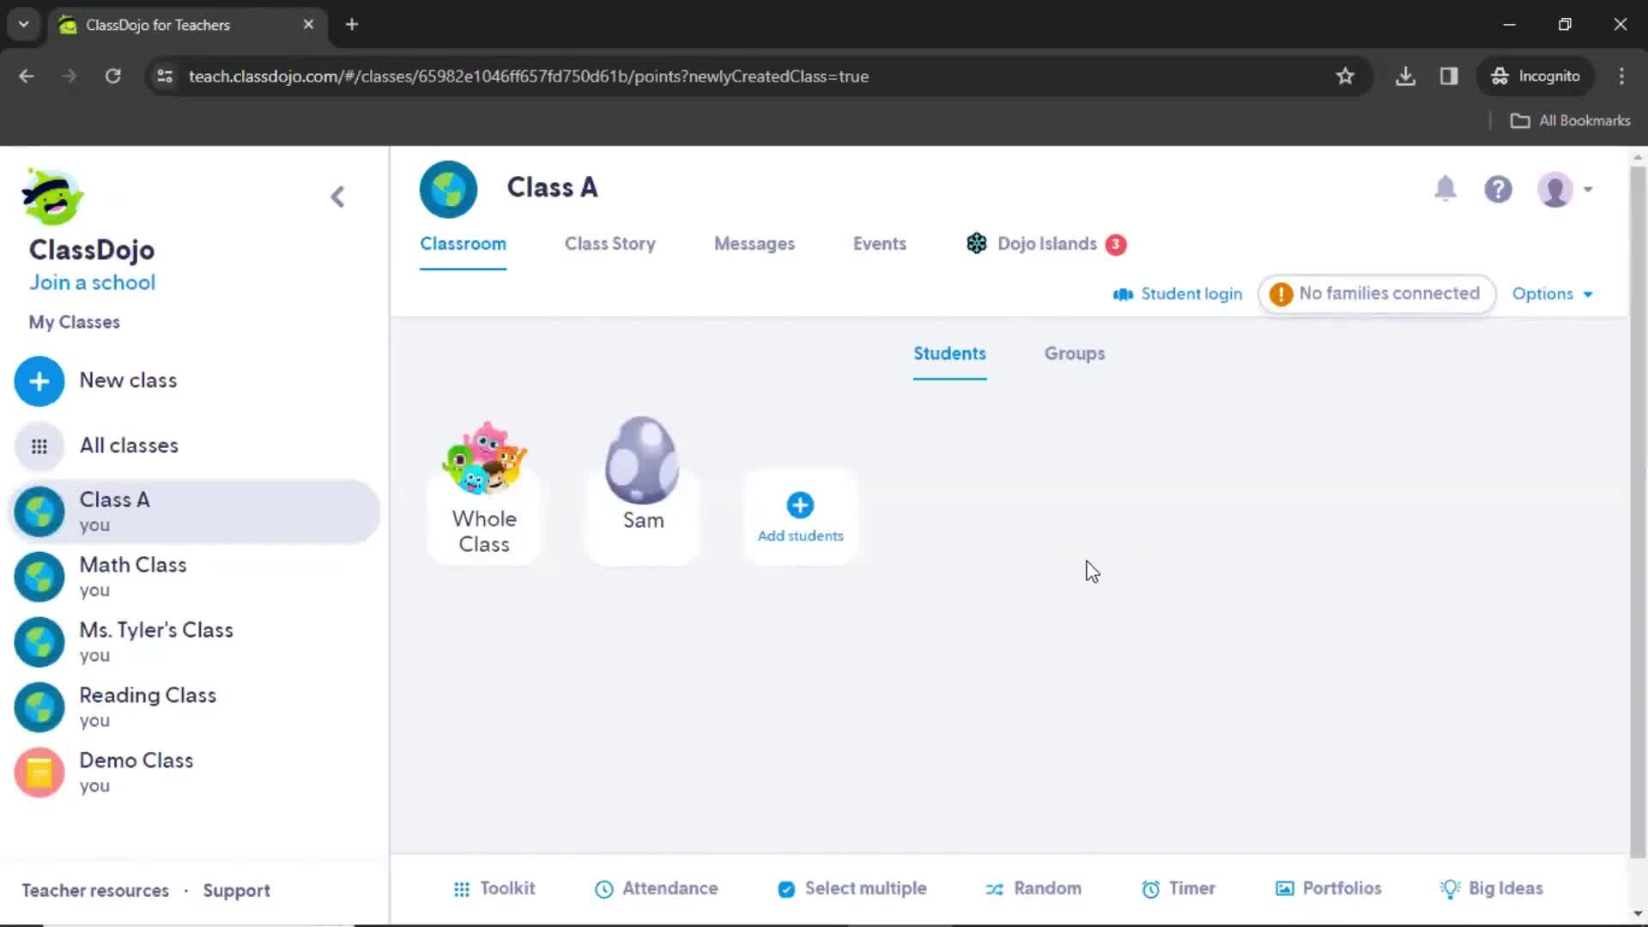Open notifications bell
Image resolution: width=1648 pixels, height=927 pixels.
pyautogui.click(x=1445, y=189)
